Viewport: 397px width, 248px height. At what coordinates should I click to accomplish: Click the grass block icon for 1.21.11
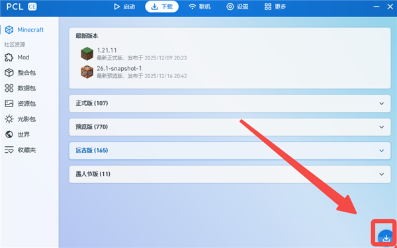(x=87, y=54)
